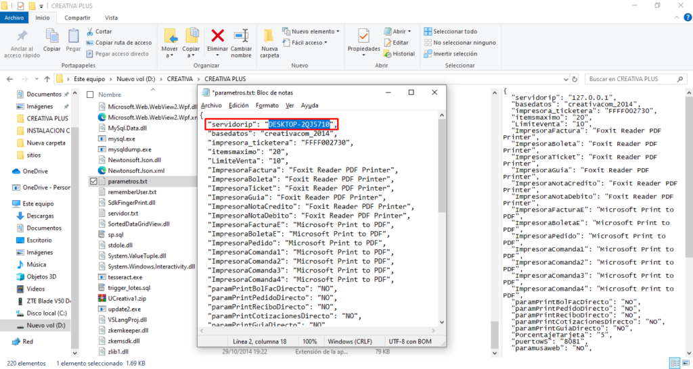Open Notepad's Formato menu
This screenshot has height=369, width=693.
click(x=267, y=105)
